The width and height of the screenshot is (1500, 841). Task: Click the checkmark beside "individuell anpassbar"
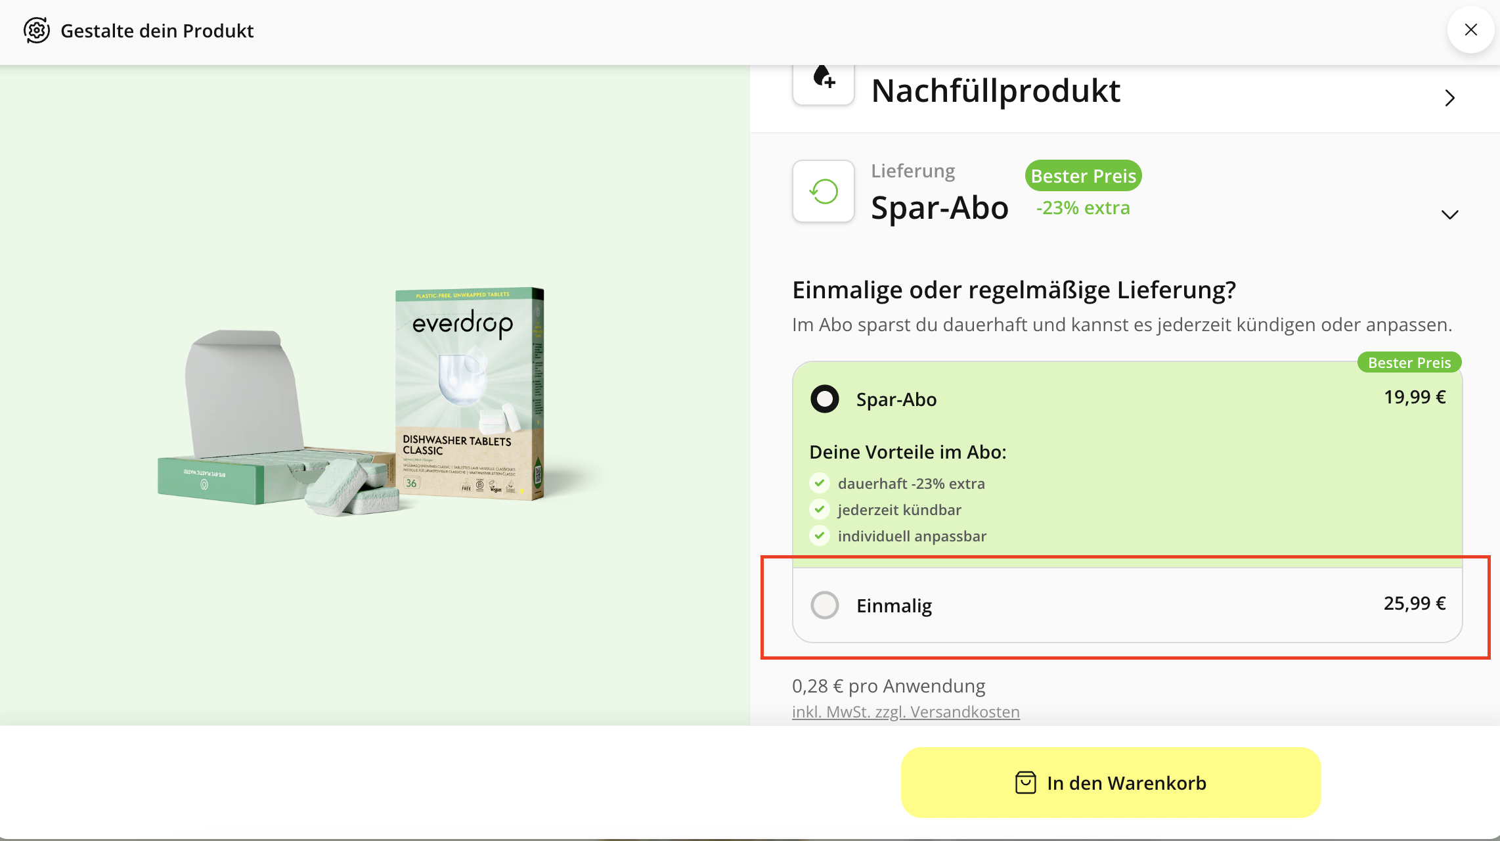click(819, 535)
